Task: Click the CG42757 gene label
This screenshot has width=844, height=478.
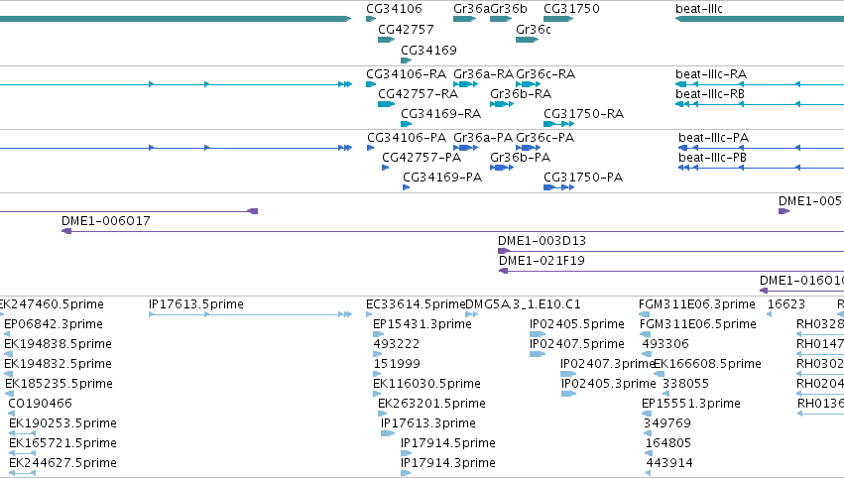Action: point(406,29)
